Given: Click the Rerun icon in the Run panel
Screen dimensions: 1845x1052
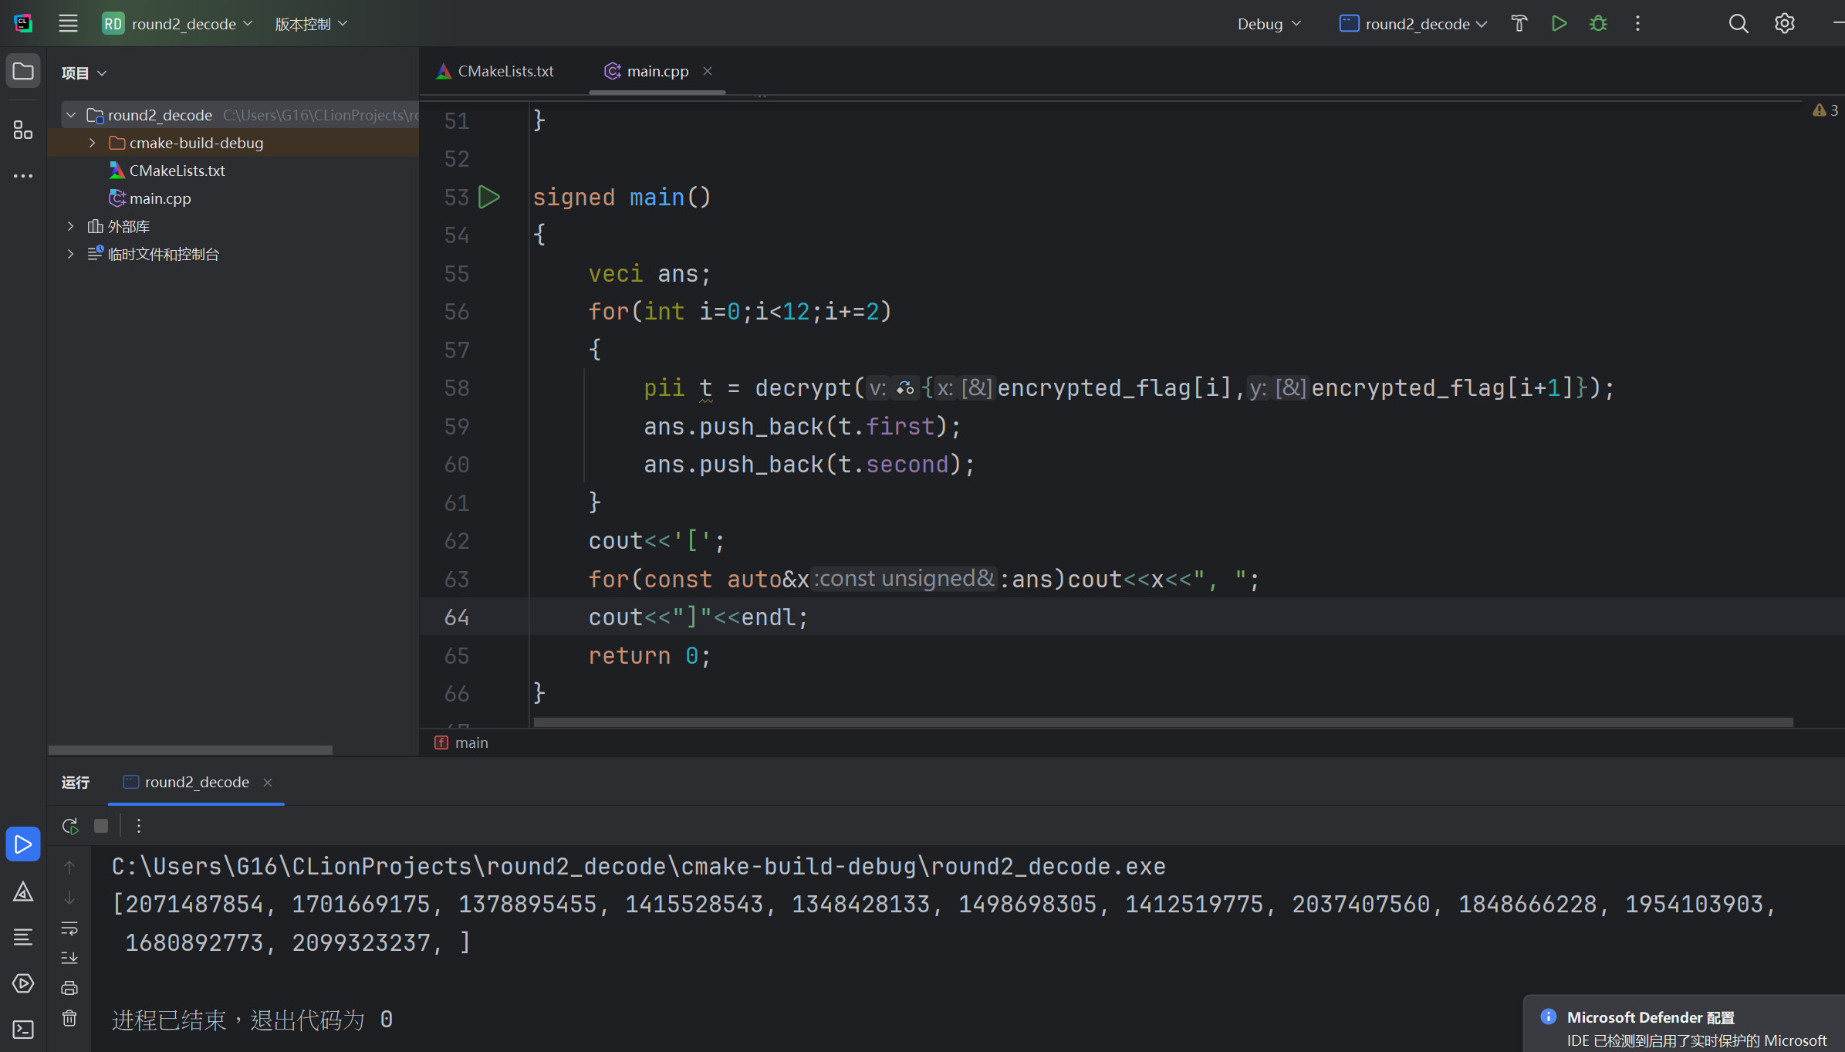Looking at the screenshot, I should 70,826.
